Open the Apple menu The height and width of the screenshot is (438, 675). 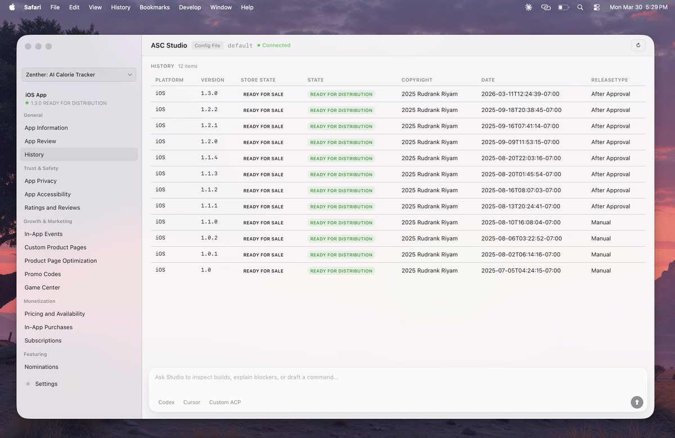point(12,7)
